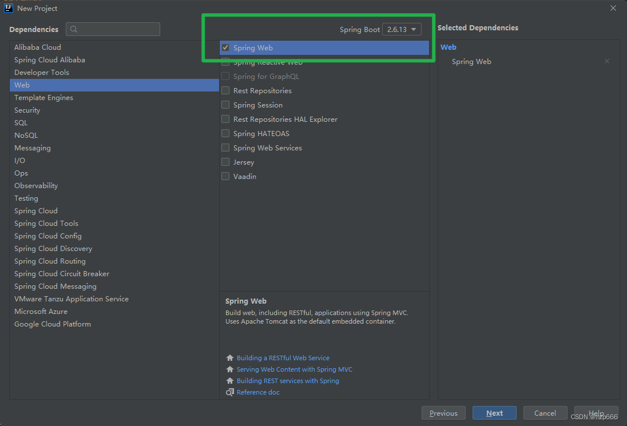This screenshot has width=627, height=426.
Task: Open the Reference doc link
Action: (258, 392)
